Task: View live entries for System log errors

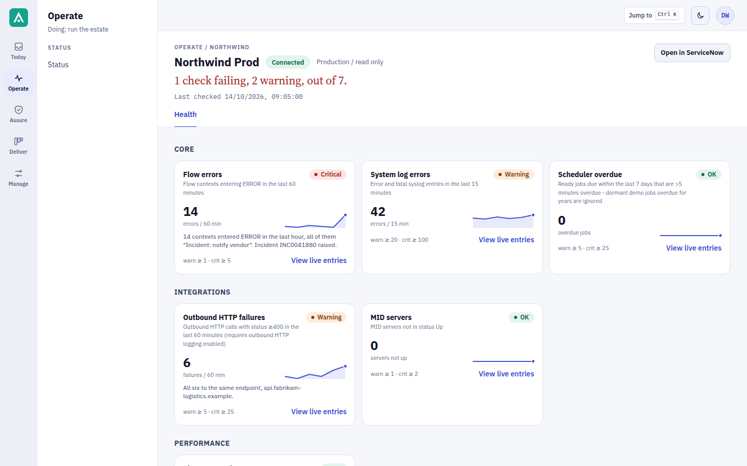Action: (x=506, y=240)
